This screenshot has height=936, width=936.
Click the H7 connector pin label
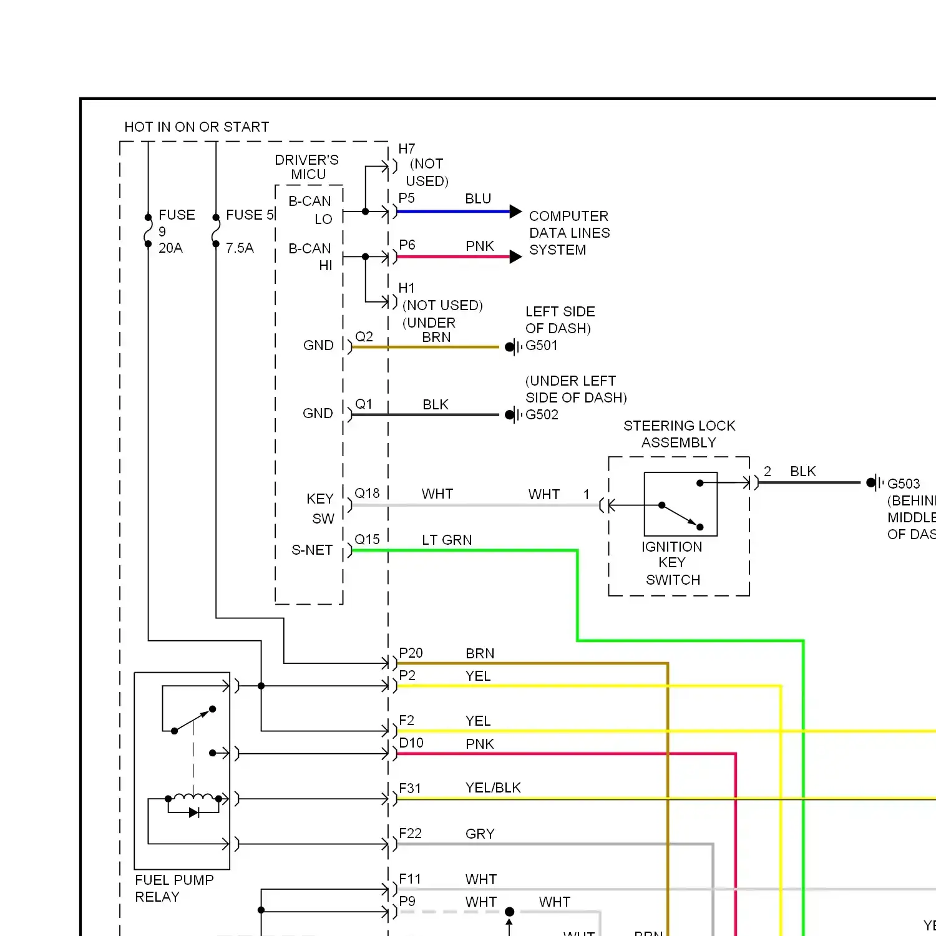click(407, 149)
